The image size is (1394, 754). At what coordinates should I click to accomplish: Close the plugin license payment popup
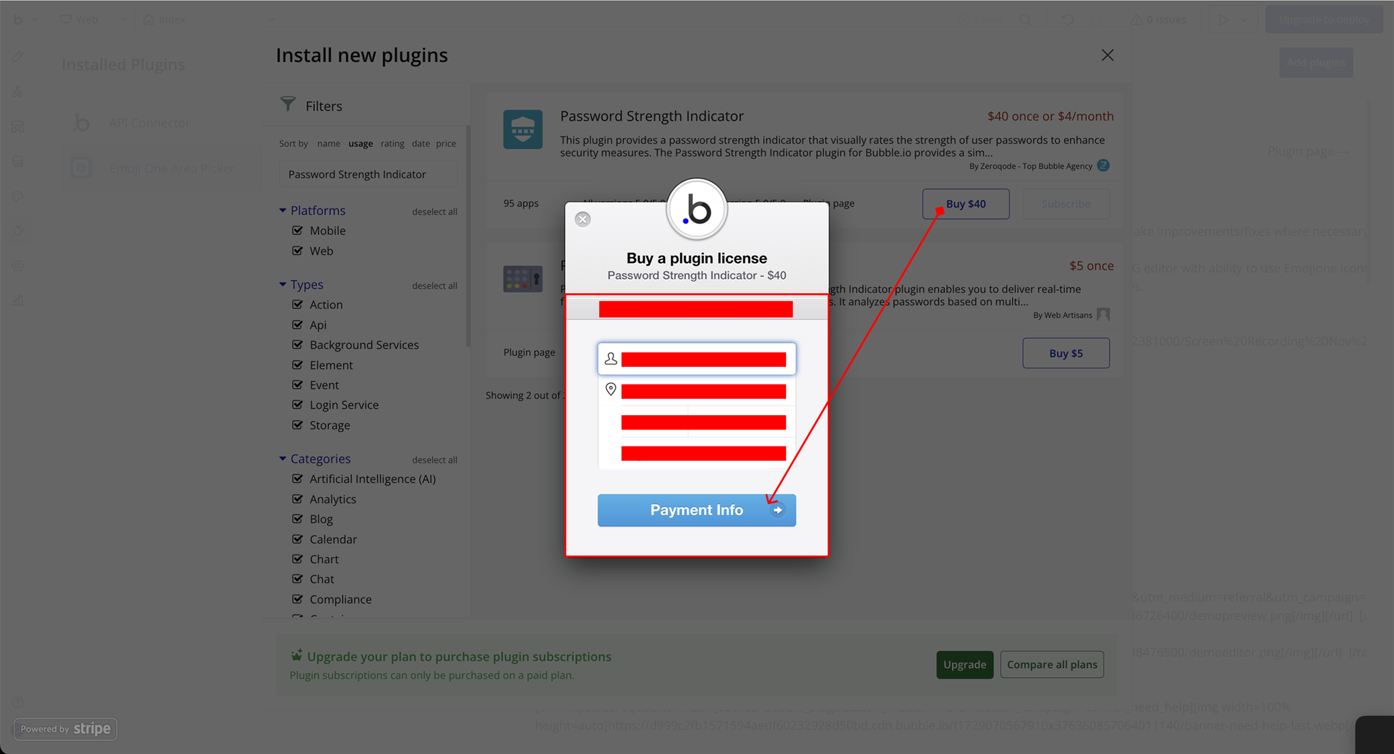coord(583,219)
